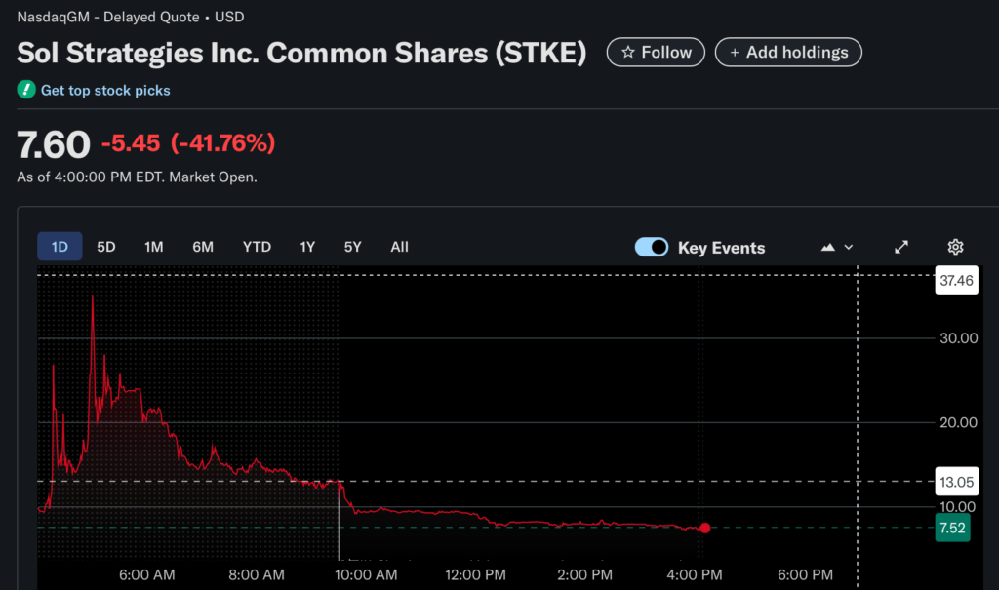Switch to the 6M chart view
This screenshot has height=590, width=999.
tap(202, 247)
